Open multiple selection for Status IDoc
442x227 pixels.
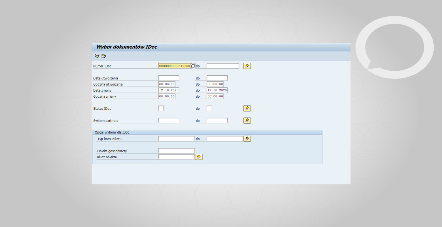247,108
